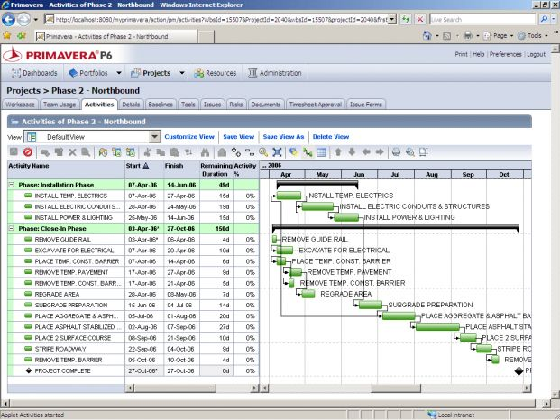Click the Find binoculars icon

click(205, 152)
